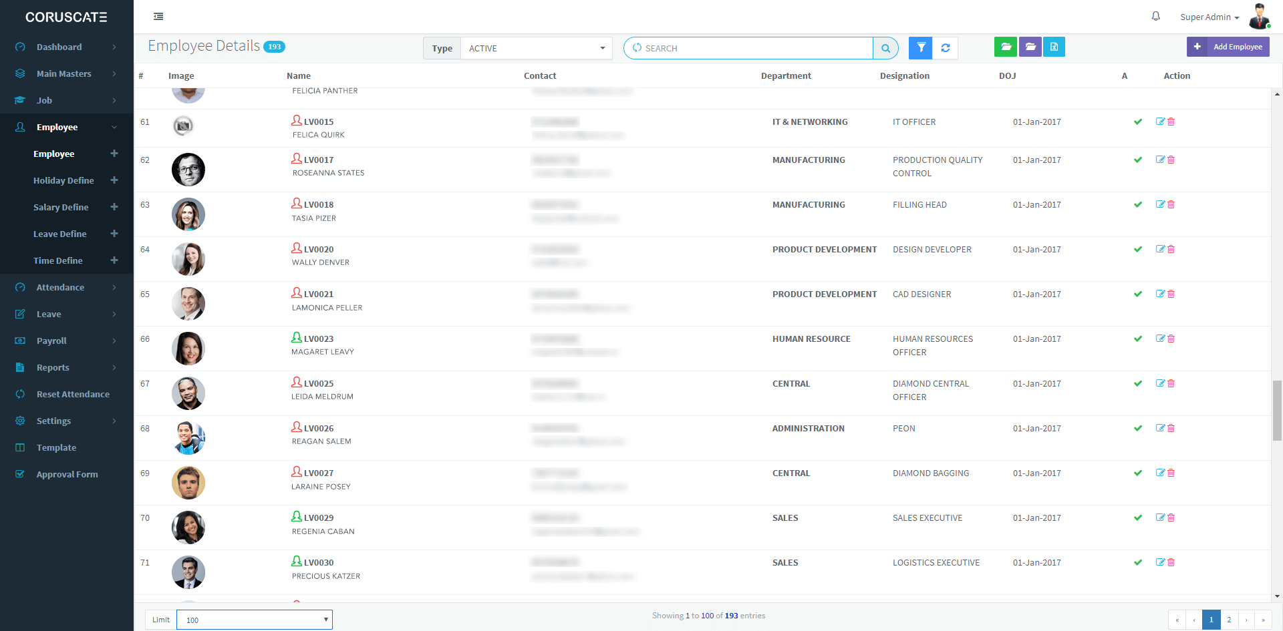
Task: Click the purple folder button
Action: coord(1030,47)
